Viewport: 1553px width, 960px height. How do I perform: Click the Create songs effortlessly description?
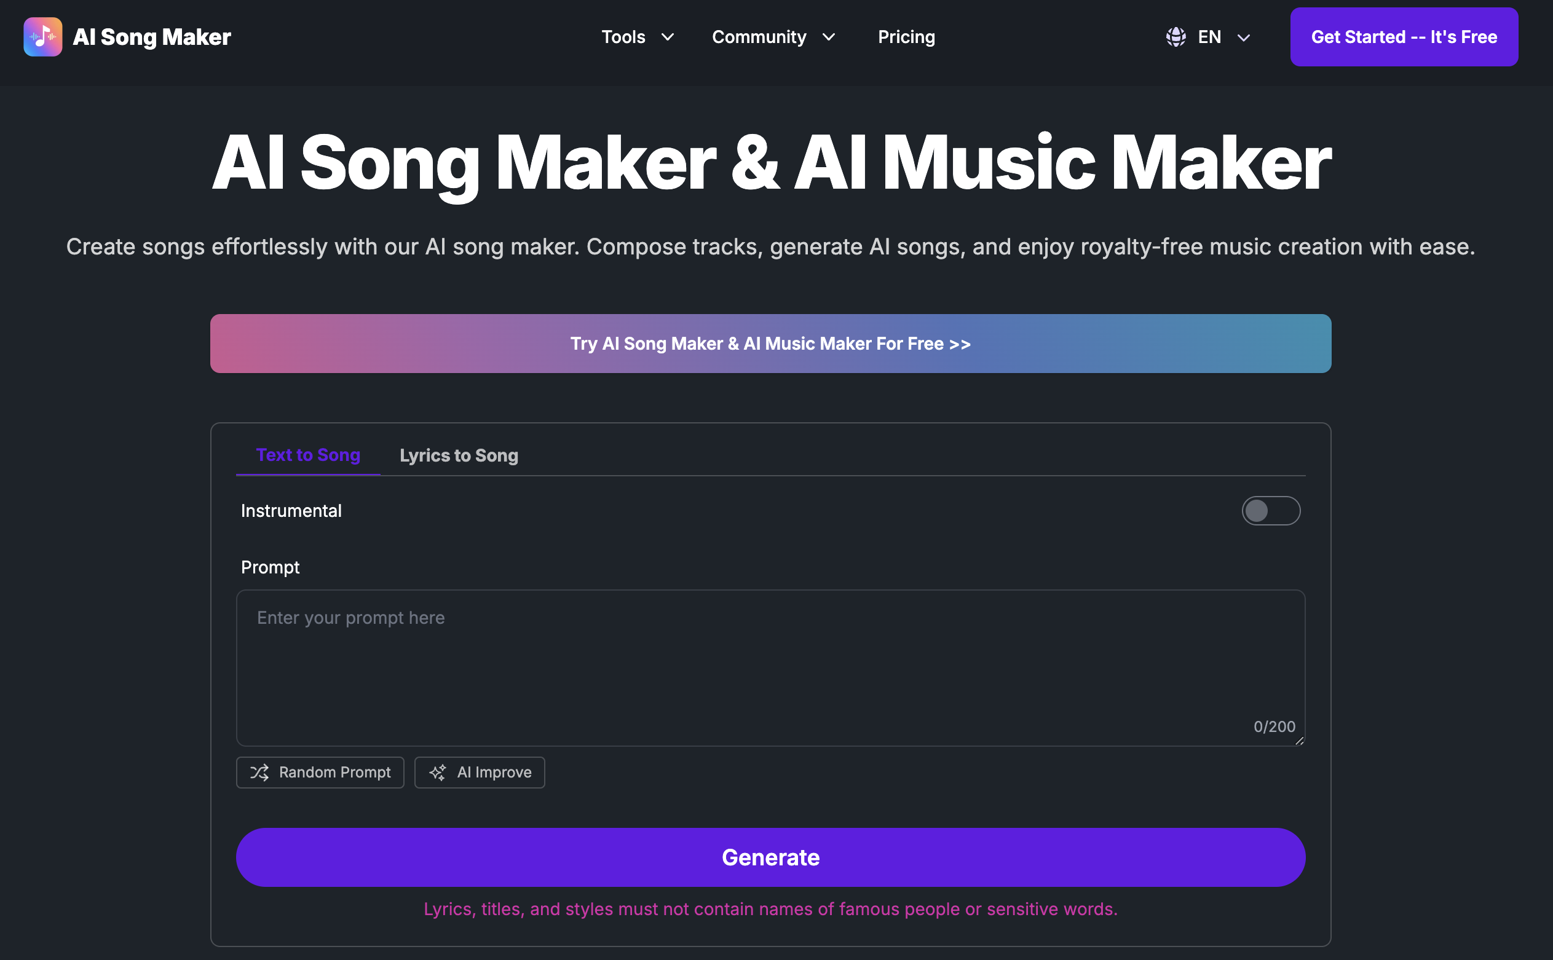(770, 246)
